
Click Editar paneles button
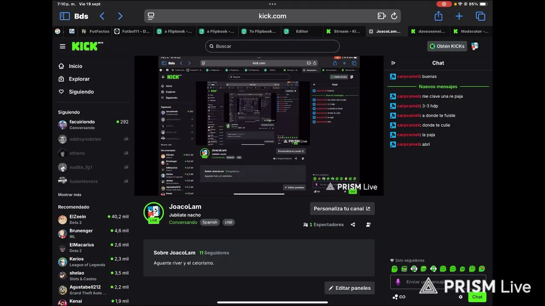click(x=350, y=288)
